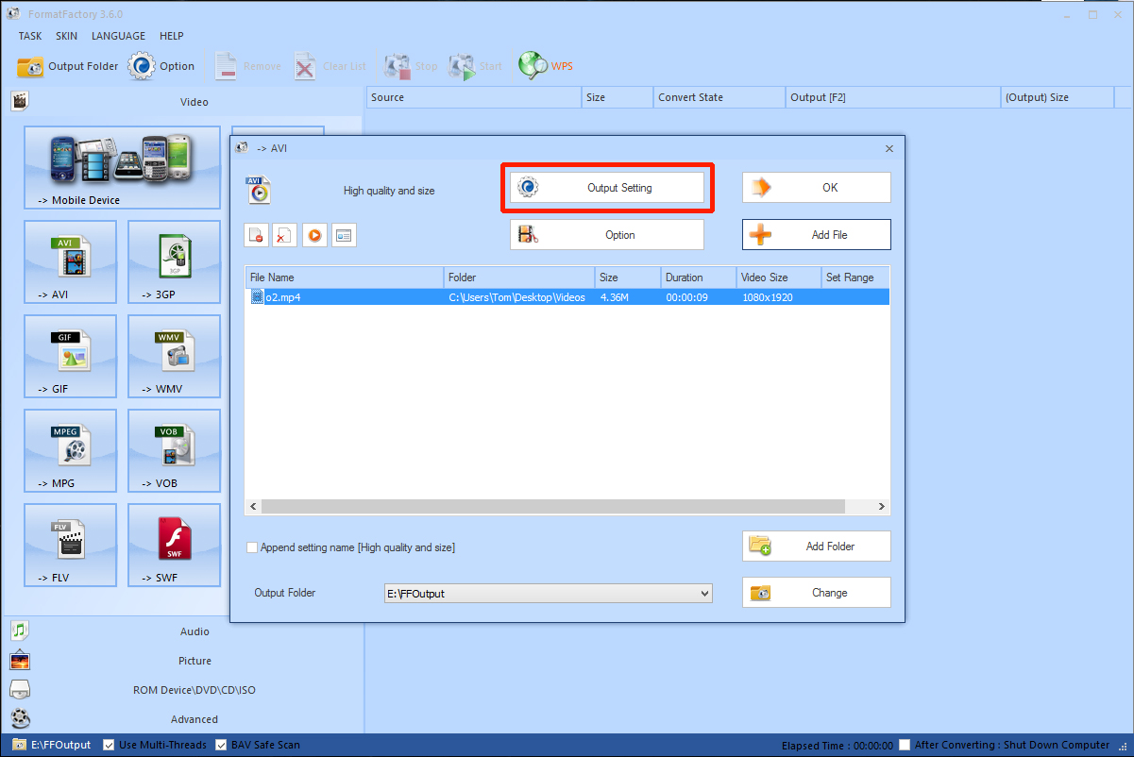The width and height of the screenshot is (1134, 757).
Task: Choose the AVI format tile in Video panel
Action: [71, 262]
